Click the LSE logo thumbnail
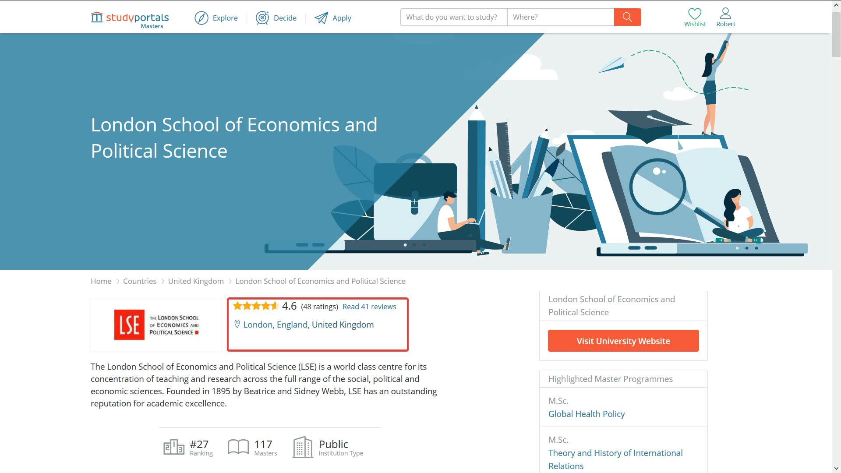Viewport: 841px width, 473px height. 156,324
